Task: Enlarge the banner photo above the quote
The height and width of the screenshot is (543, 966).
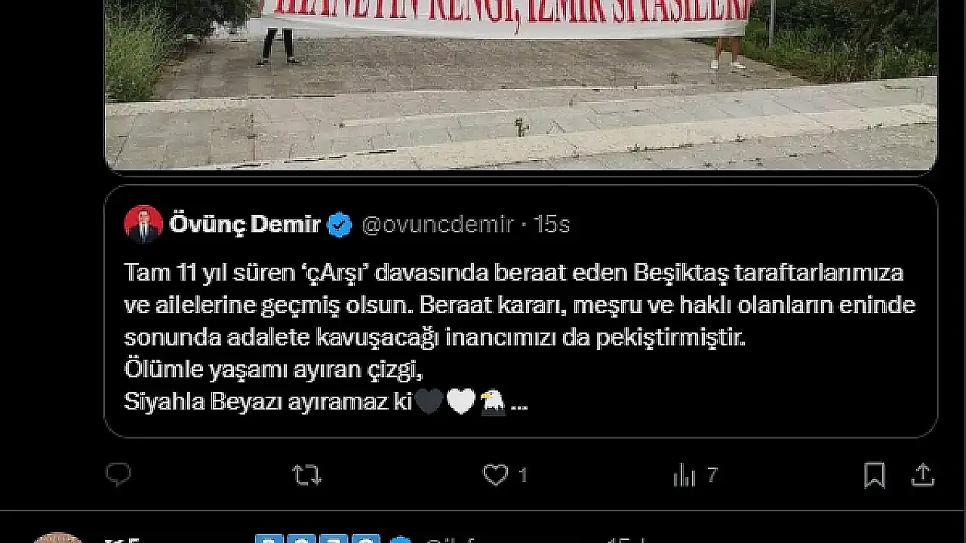Action: click(x=521, y=84)
